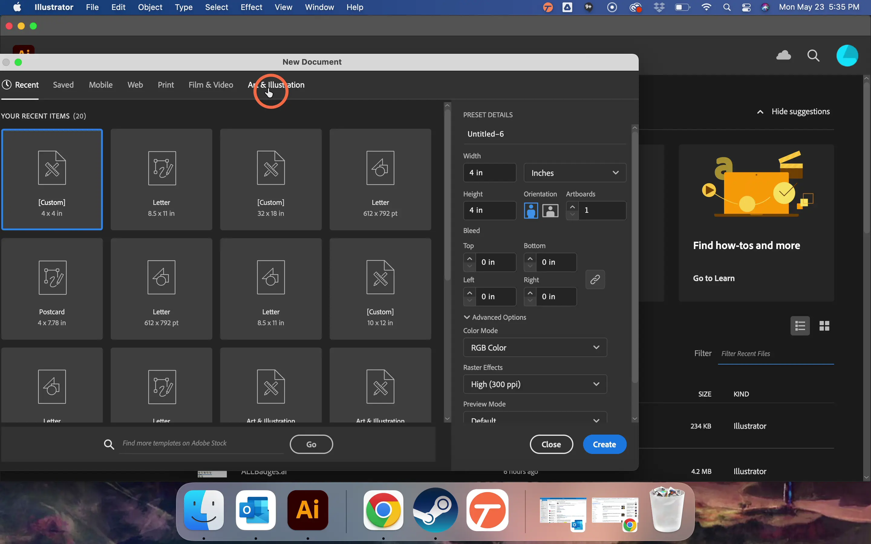871x544 pixels.
Task: Open Raster Effects High (300 ppi) dropdown
Action: (535, 384)
